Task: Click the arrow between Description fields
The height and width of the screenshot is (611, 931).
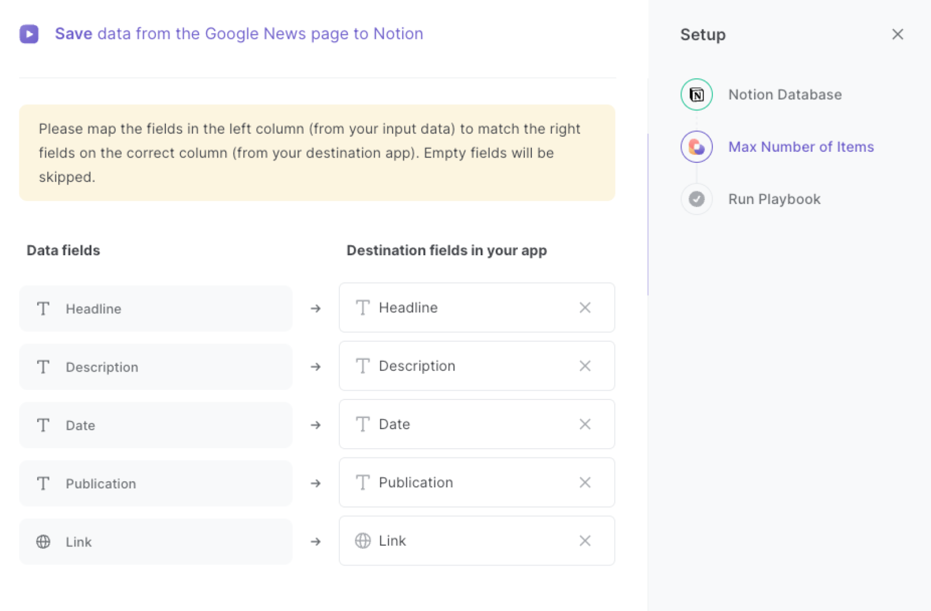Action: (316, 367)
